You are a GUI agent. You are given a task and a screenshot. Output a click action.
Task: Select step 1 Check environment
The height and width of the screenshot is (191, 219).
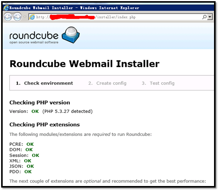(x=44, y=83)
